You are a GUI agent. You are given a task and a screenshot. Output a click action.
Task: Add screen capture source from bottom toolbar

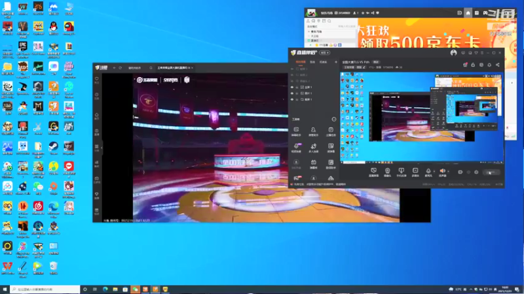point(373,172)
